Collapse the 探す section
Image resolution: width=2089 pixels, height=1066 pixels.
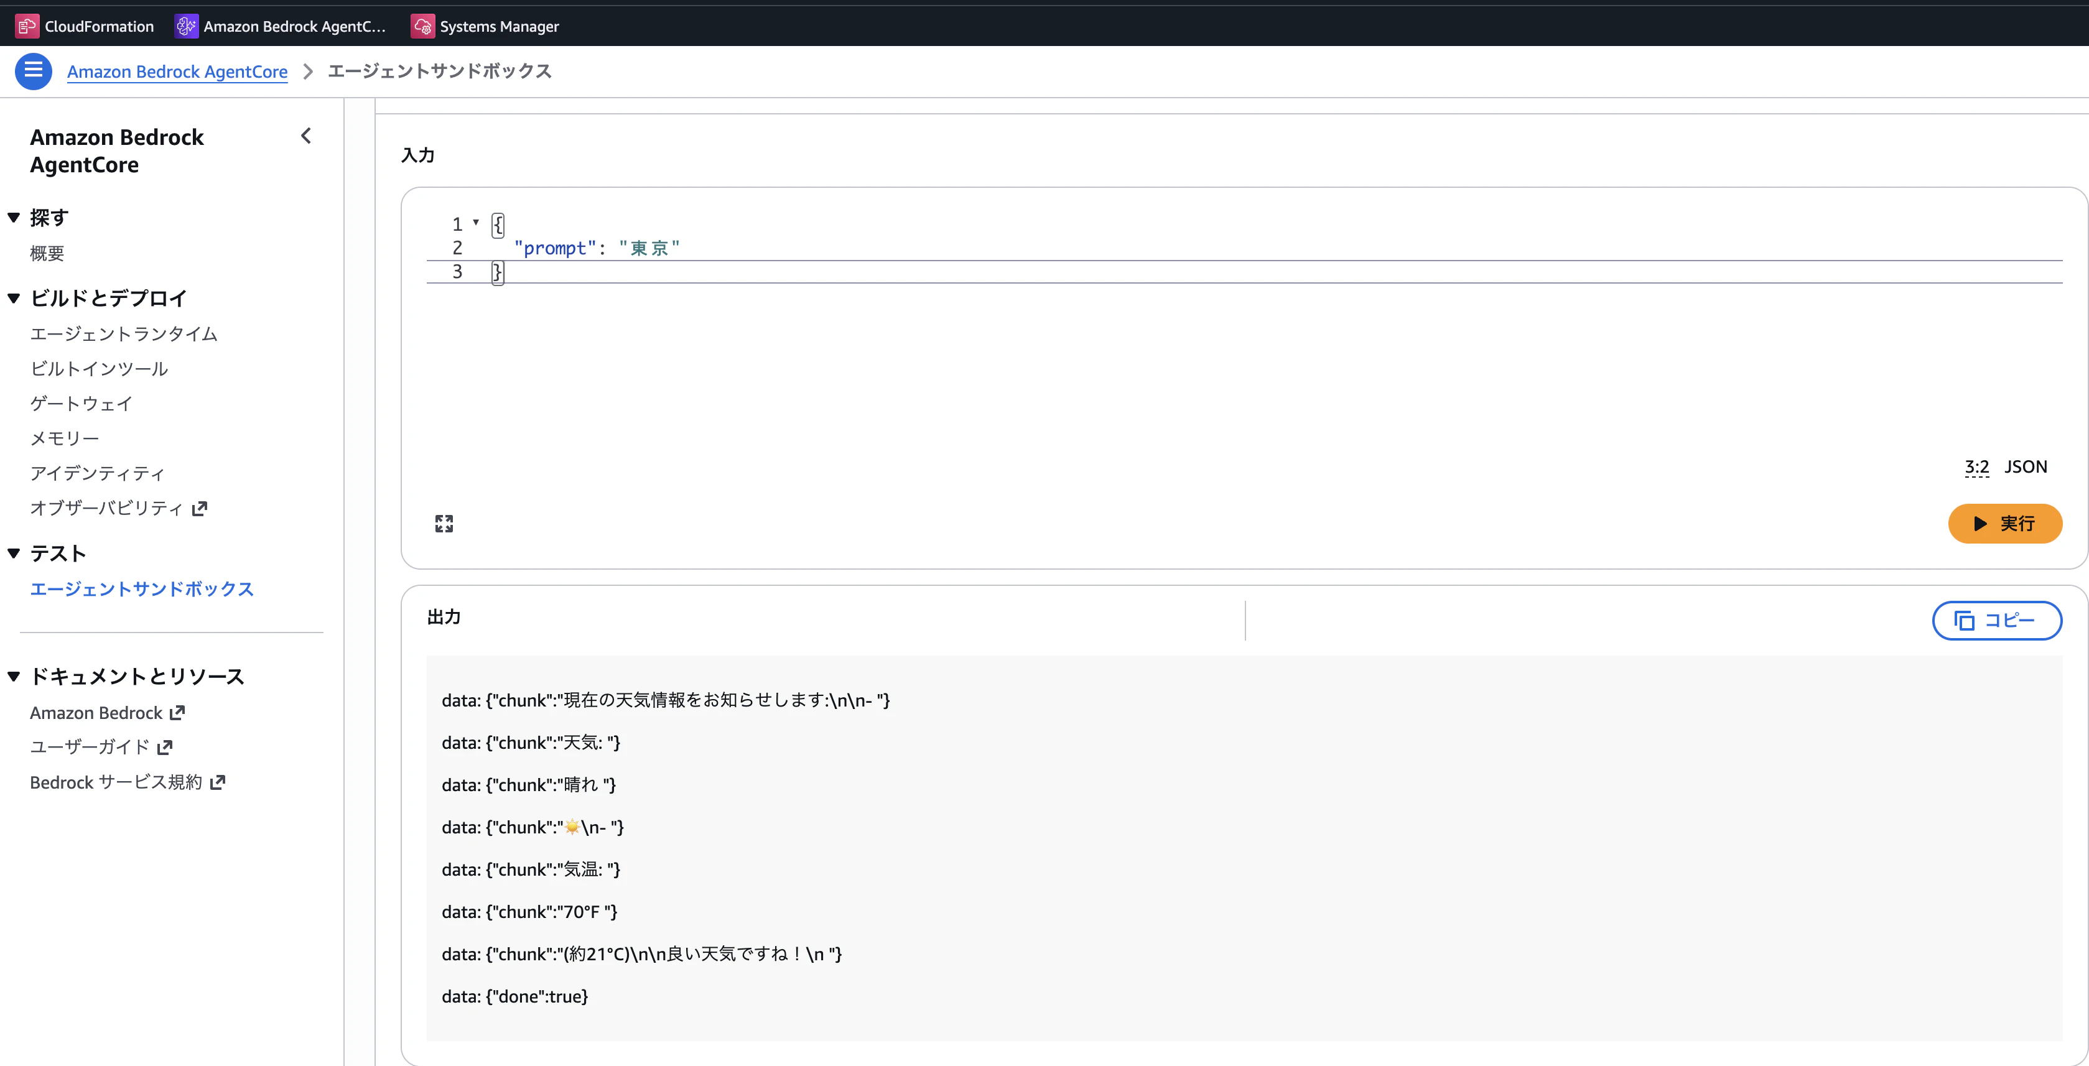click(14, 217)
